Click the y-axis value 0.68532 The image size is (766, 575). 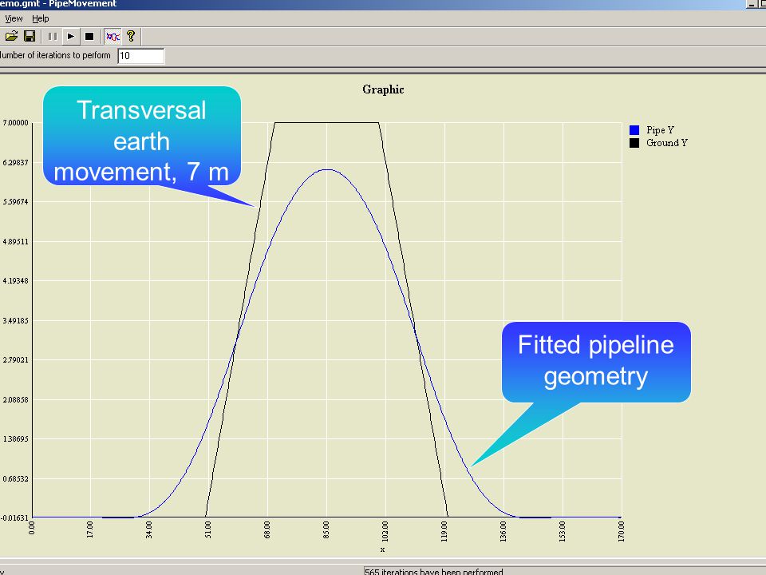pyautogui.click(x=16, y=478)
